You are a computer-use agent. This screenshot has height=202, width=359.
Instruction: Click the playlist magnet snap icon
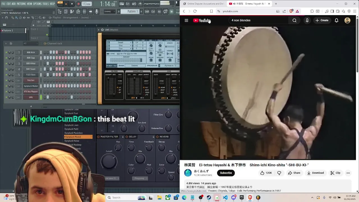point(6,18)
